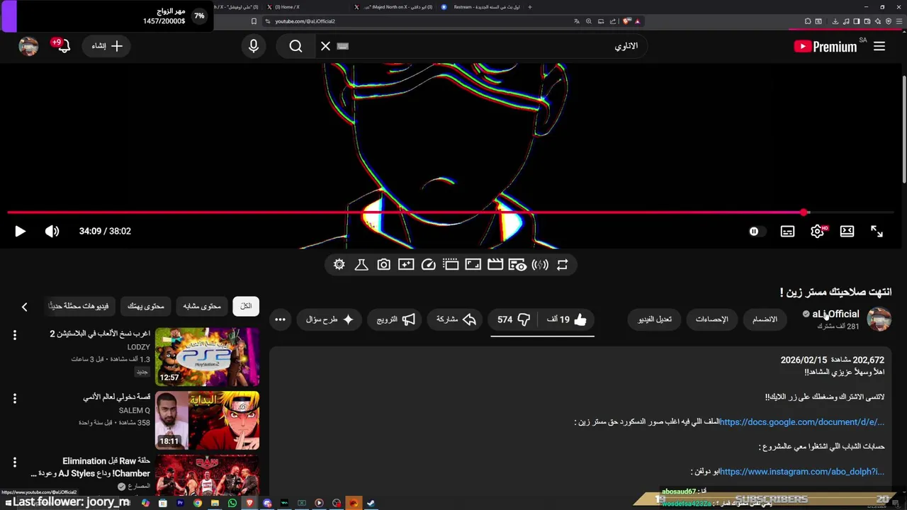Mute the video volume speaker icon

[x=52, y=231]
